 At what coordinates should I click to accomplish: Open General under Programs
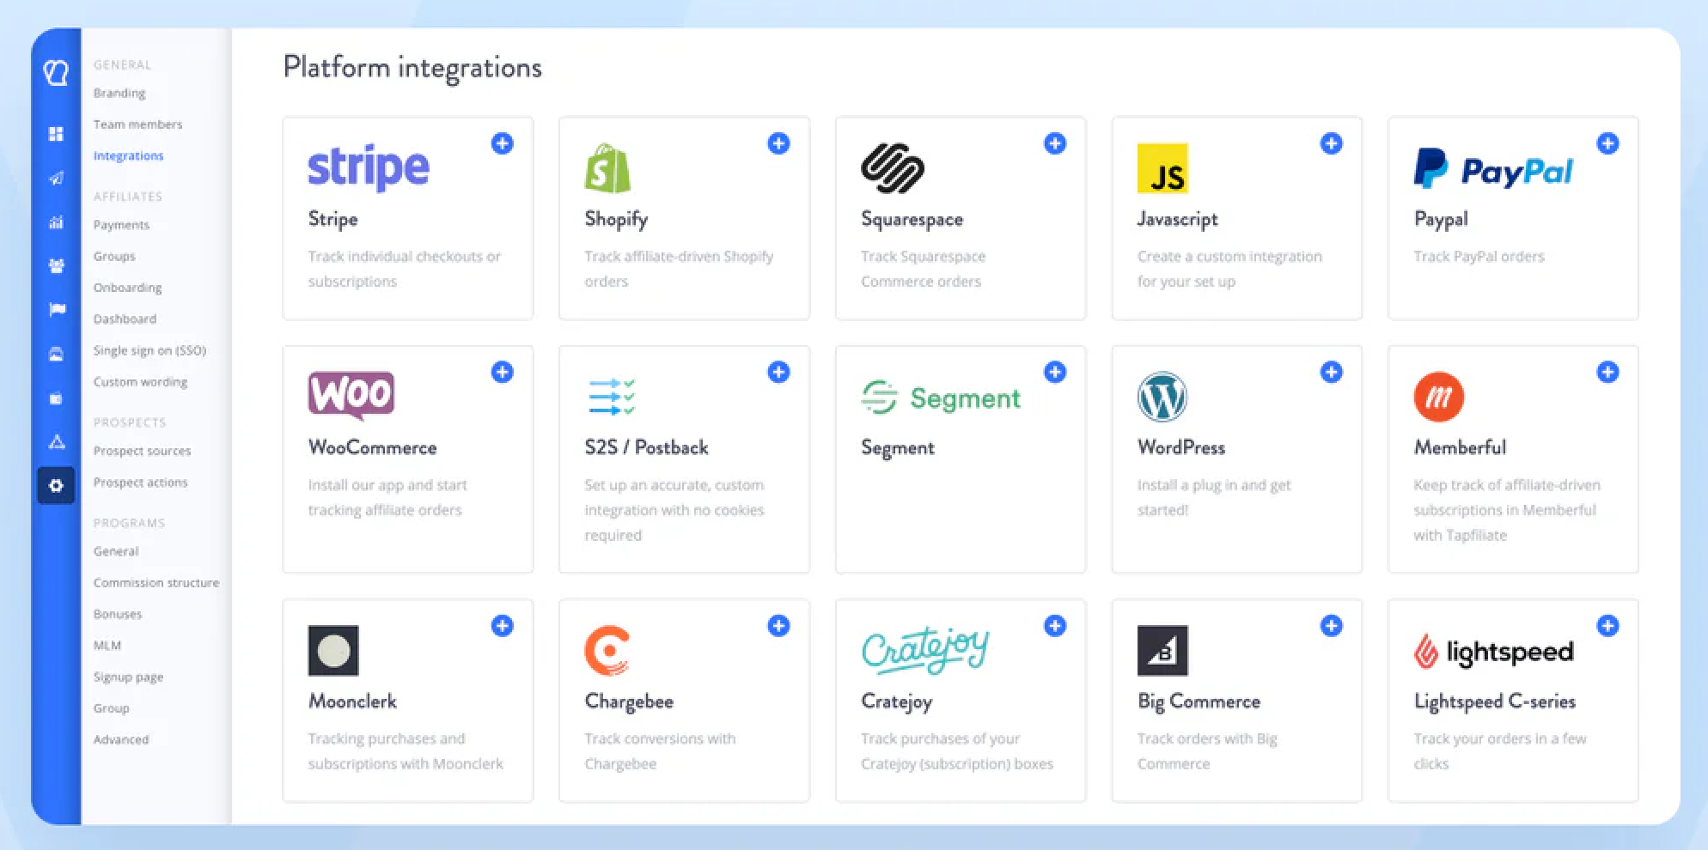tap(116, 551)
